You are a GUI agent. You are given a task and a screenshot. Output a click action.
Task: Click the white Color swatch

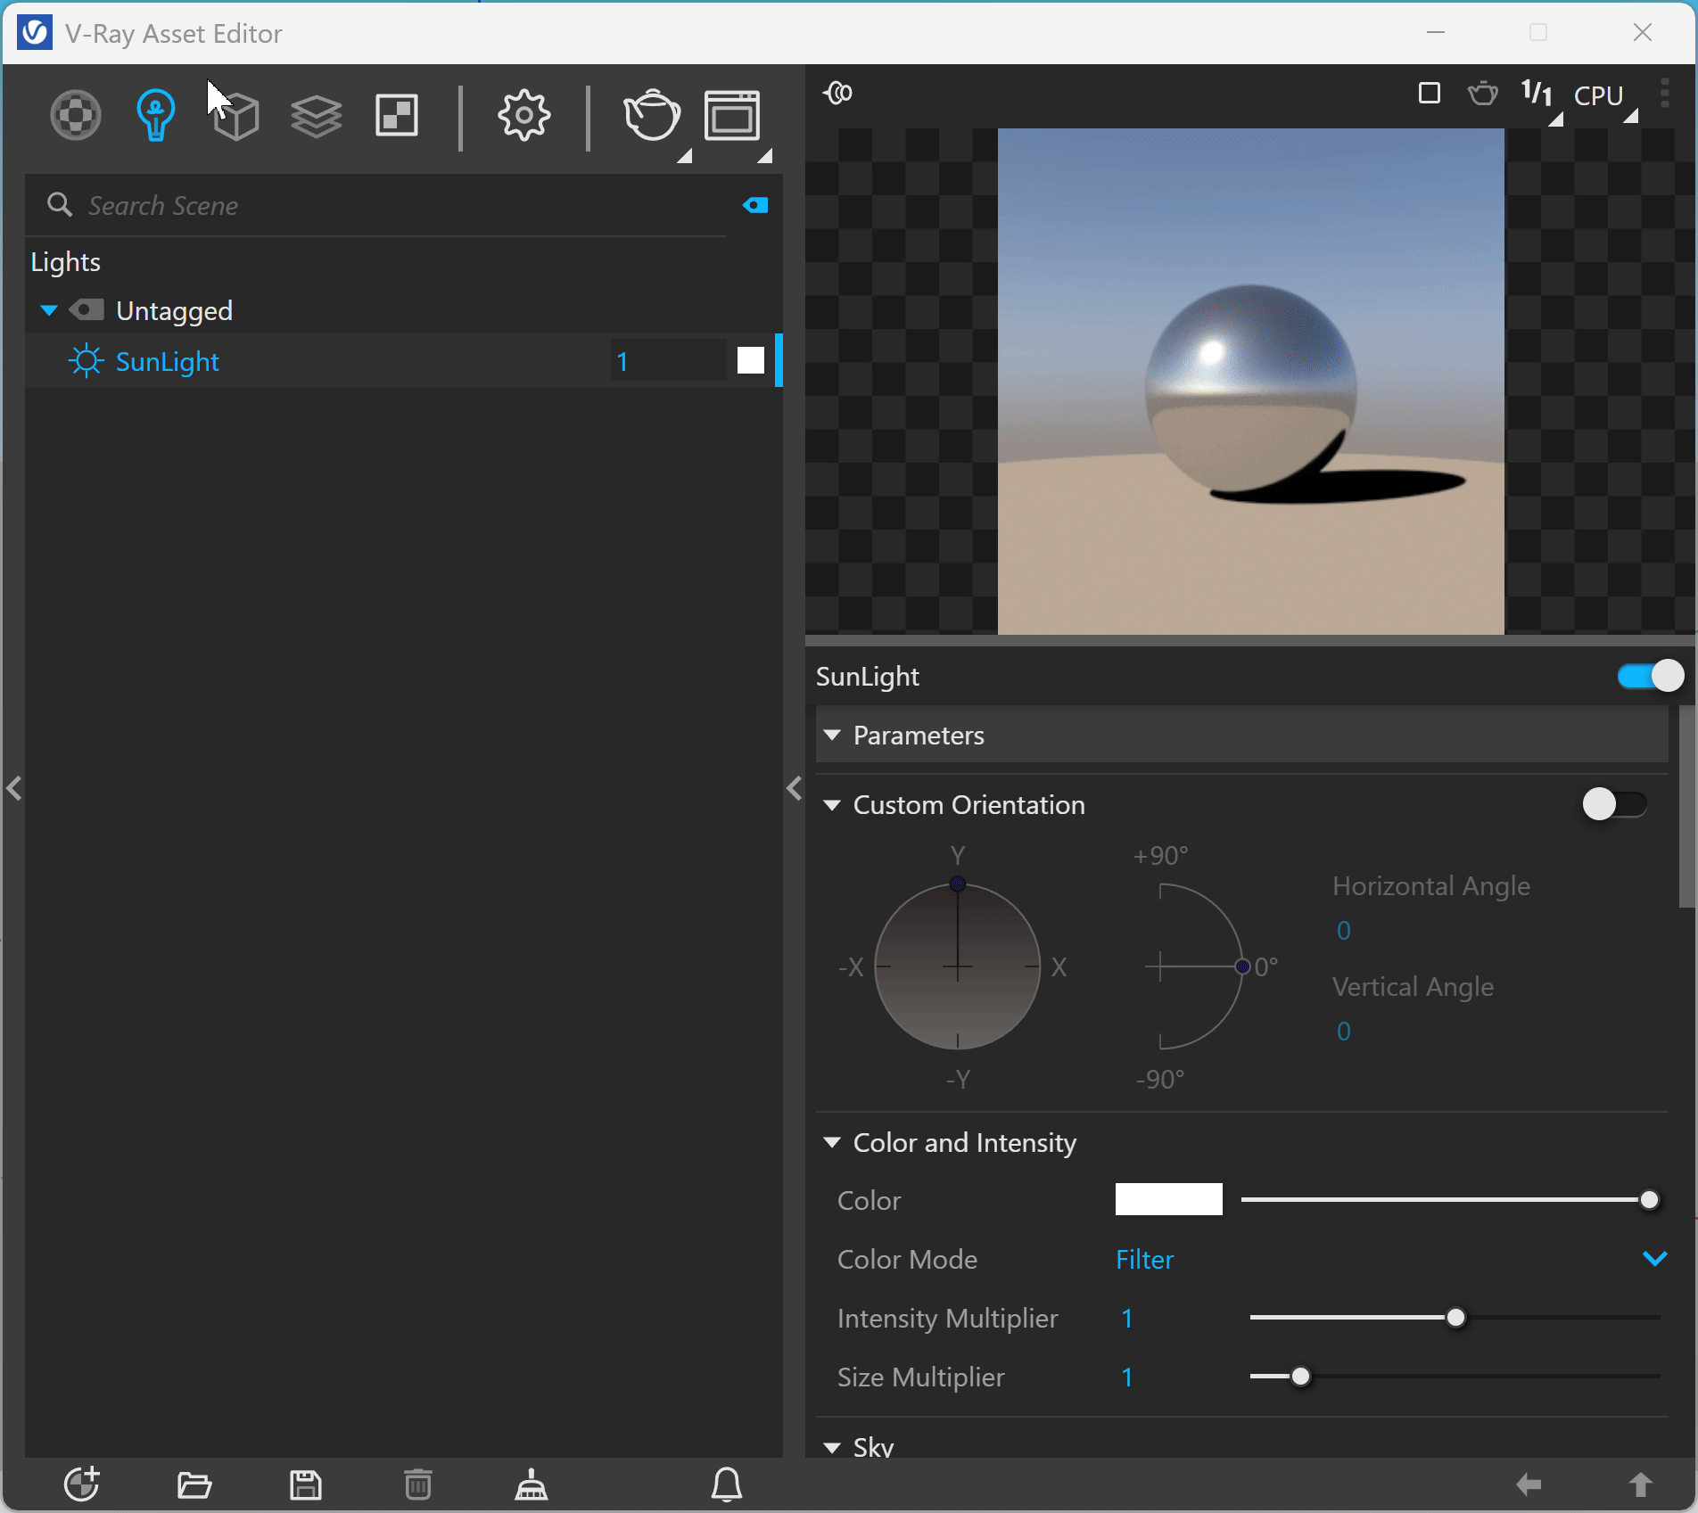point(1168,1199)
